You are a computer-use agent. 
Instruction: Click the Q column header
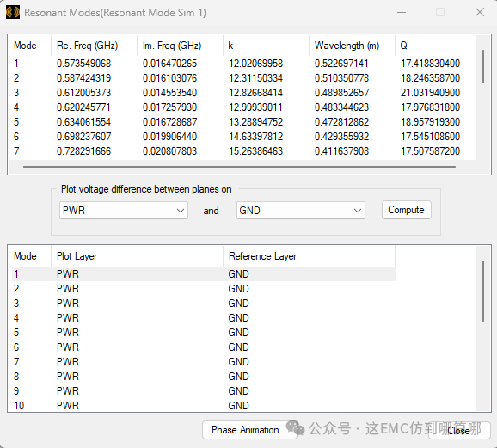(435, 46)
